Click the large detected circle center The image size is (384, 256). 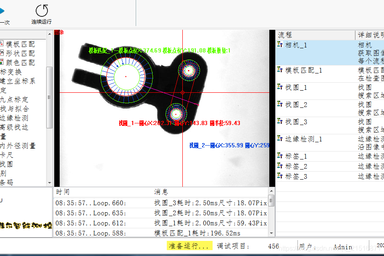pyautogui.click(x=126, y=77)
